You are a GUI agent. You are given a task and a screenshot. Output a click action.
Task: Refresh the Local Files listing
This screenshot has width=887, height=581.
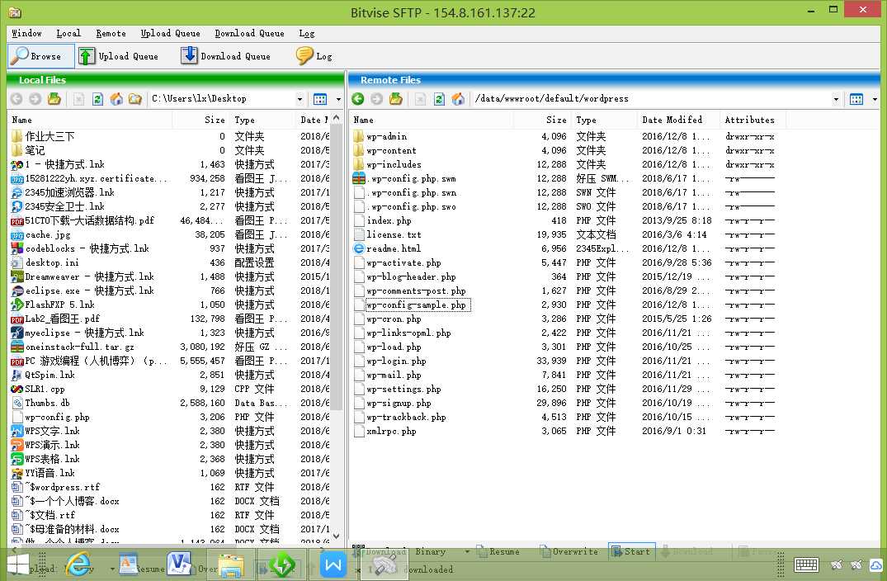point(97,99)
